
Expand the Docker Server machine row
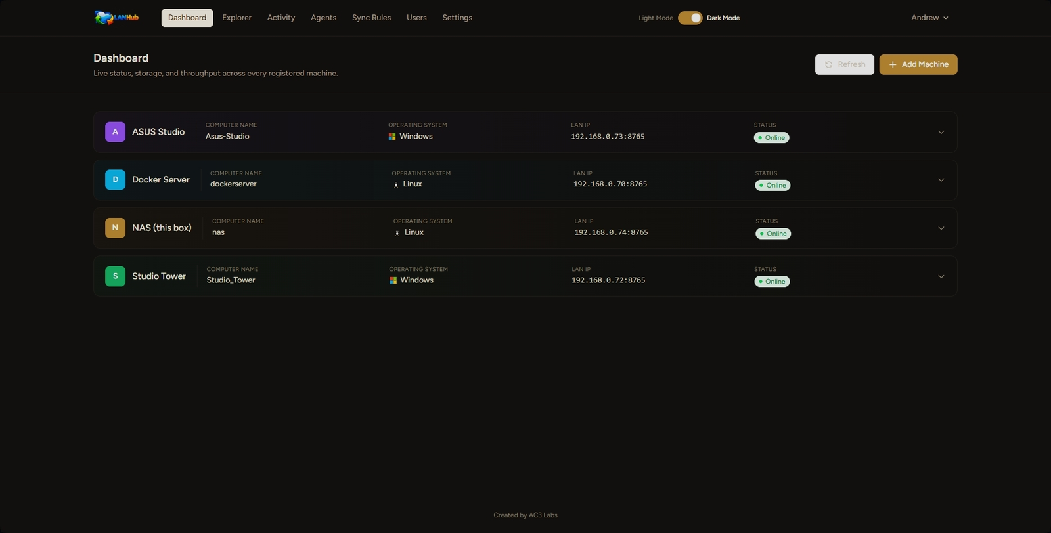941,180
